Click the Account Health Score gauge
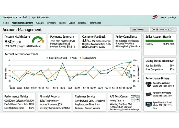 click(38, 39)
